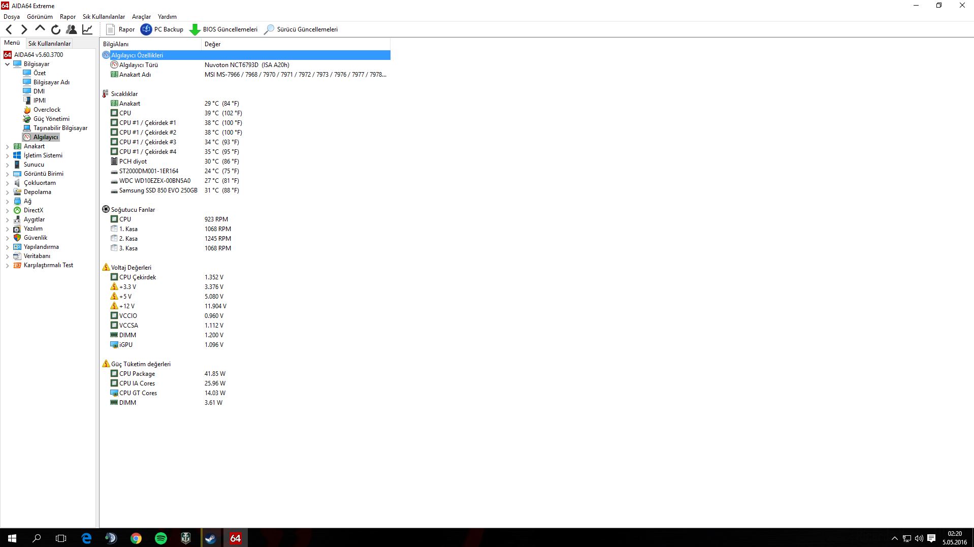
Task: Expand the Anakart tree node
Action: (8, 146)
